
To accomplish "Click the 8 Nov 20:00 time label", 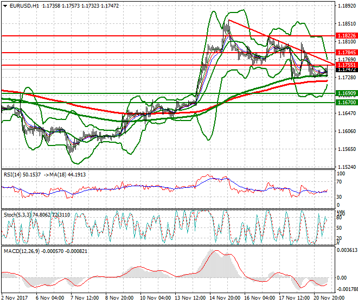I will 119,298.
